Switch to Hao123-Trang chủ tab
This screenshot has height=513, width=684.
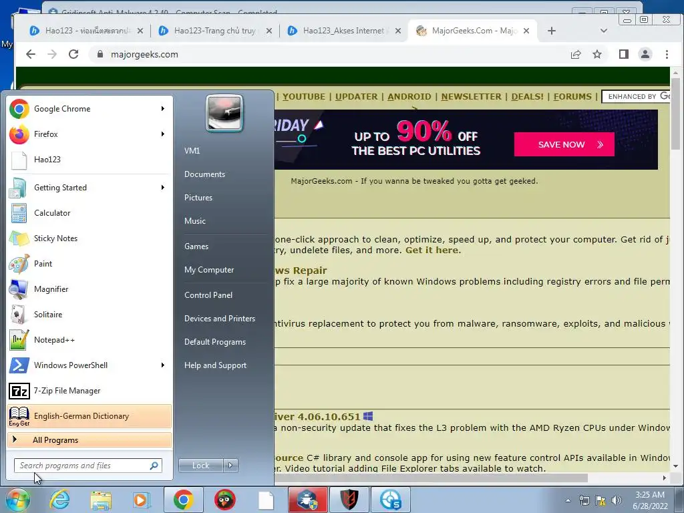point(215,31)
